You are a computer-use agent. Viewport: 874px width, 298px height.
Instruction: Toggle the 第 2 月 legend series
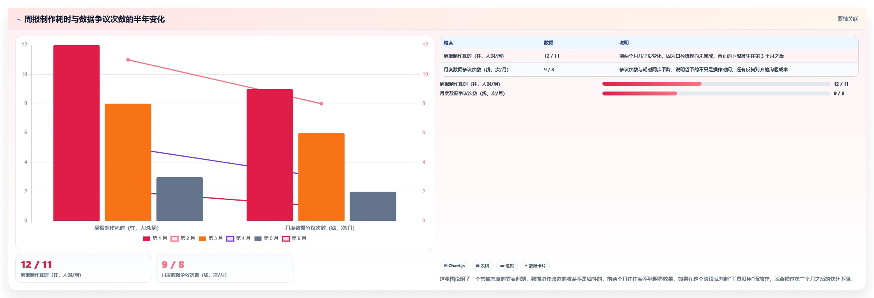183,238
